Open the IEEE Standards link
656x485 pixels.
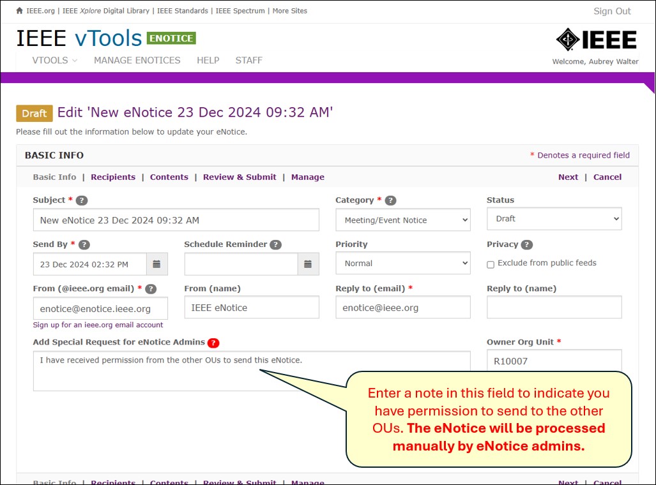coord(183,11)
